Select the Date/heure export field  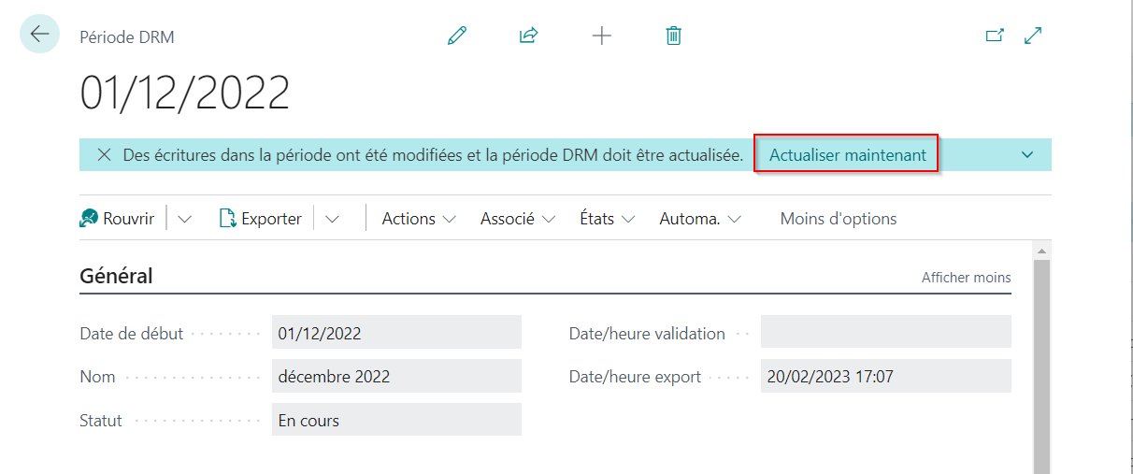pyautogui.click(x=886, y=377)
